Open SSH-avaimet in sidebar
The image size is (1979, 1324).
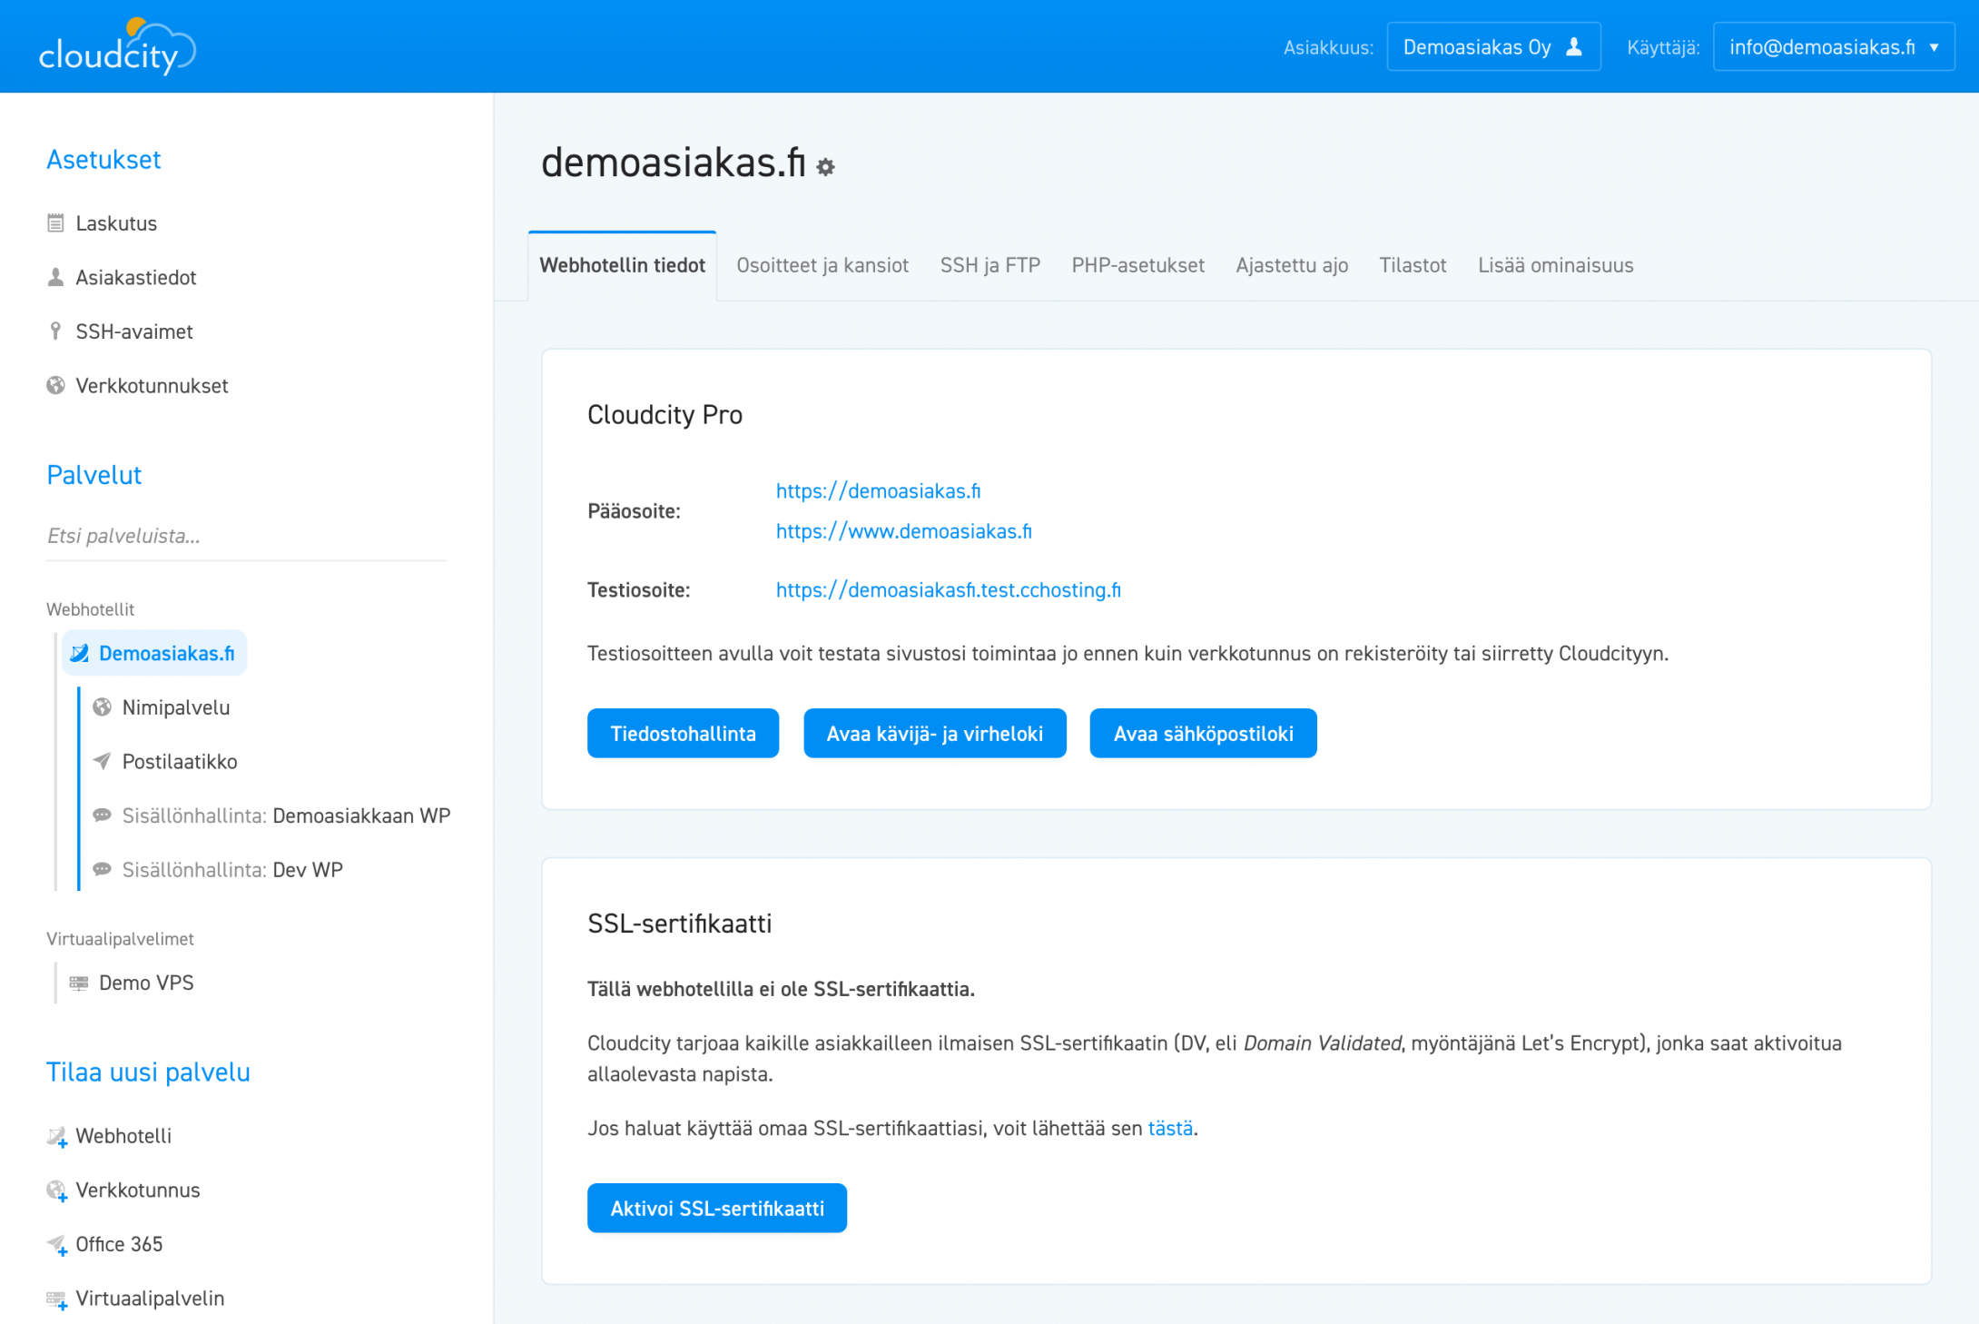click(x=134, y=331)
